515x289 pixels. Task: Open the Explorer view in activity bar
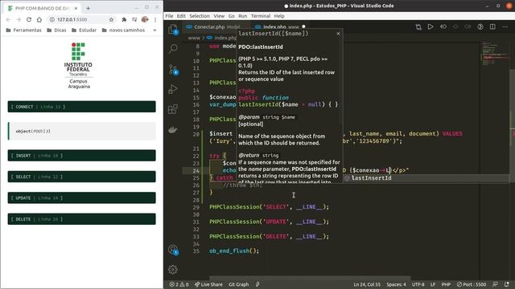point(173,30)
